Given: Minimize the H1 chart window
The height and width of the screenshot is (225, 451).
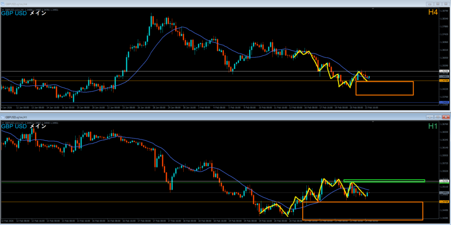Looking at the screenshot, I should [x=430, y=117].
